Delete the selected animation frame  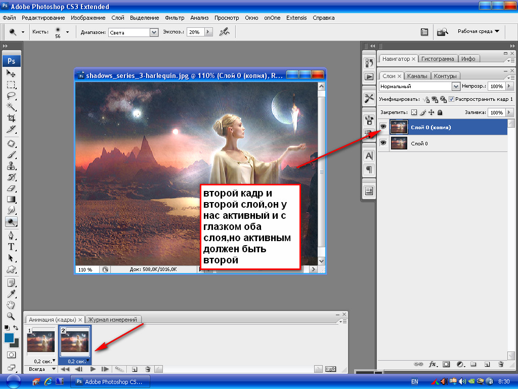coord(148,369)
